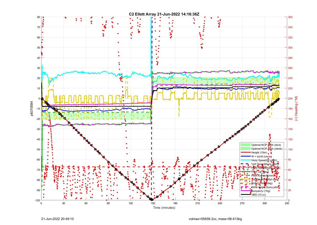Click x-axis tick label 270
317x225 pixels.
pyautogui.click(x=242, y=203)
